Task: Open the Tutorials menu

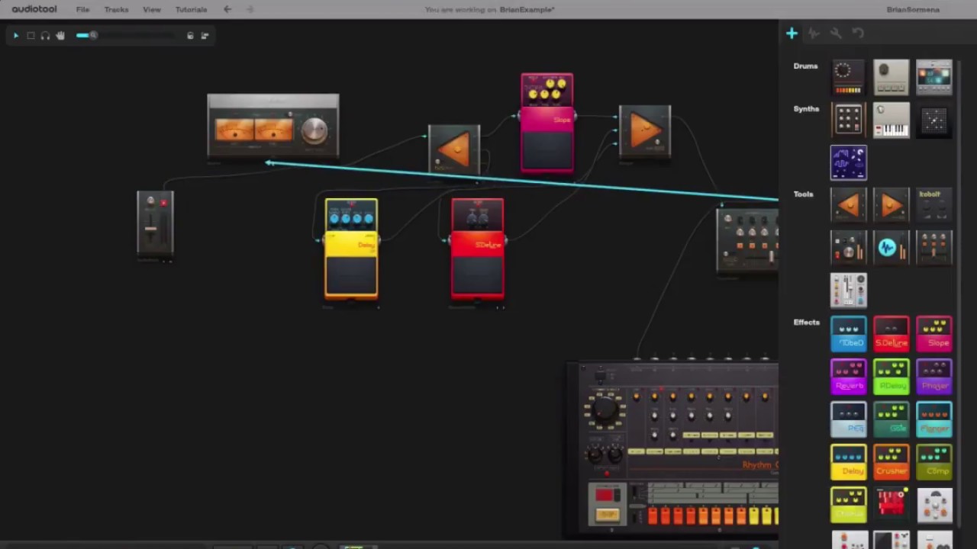Action: click(x=191, y=9)
